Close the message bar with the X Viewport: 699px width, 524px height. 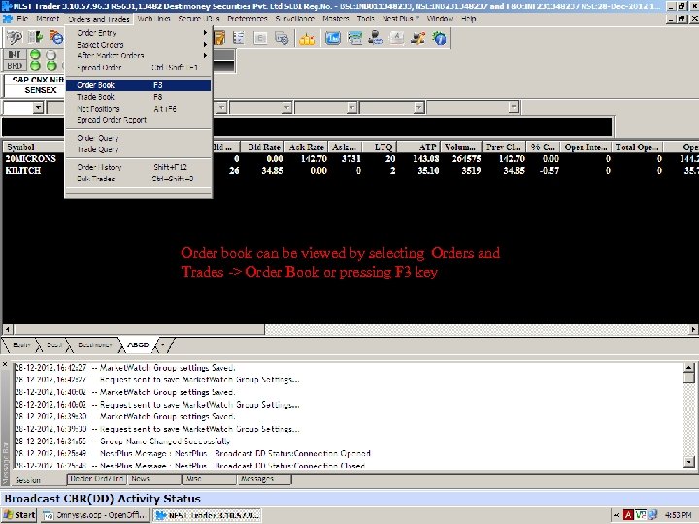[x=5, y=364]
